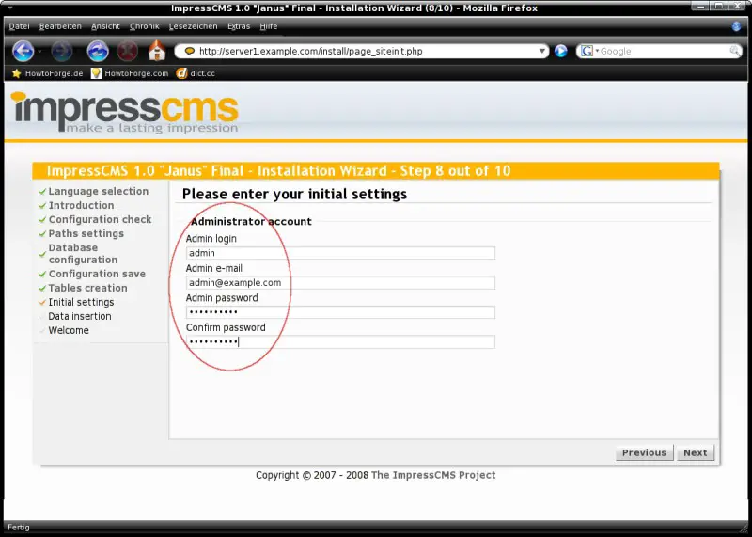Viewport: 752px width, 537px height.
Task: Go to the browser Home icon
Action: 157,51
